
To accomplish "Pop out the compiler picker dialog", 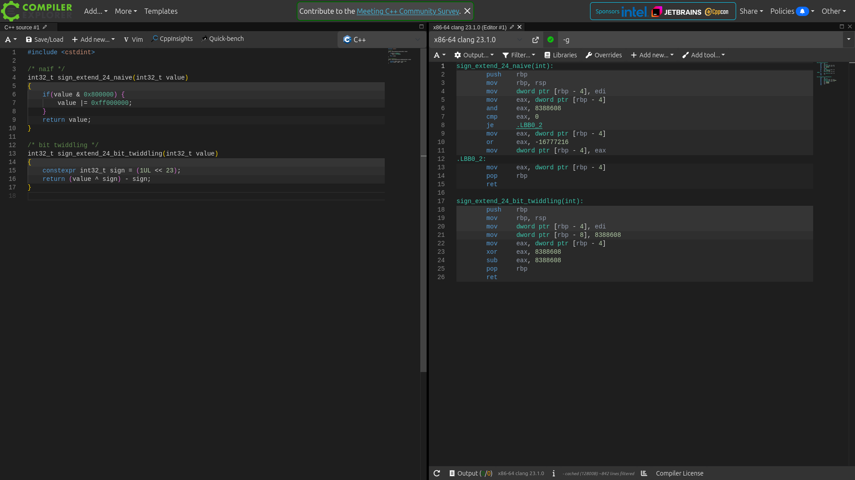I will pyautogui.click(x=535, y=40).
